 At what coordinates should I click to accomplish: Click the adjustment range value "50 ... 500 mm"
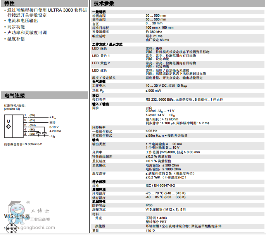(156, 19)
